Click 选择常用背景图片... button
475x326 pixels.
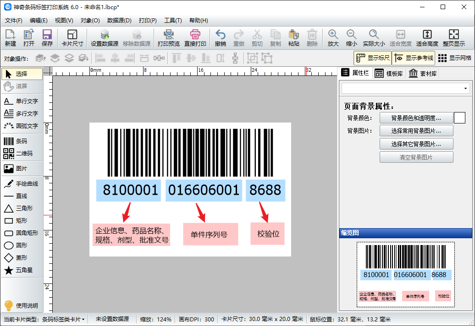(416, 131)
